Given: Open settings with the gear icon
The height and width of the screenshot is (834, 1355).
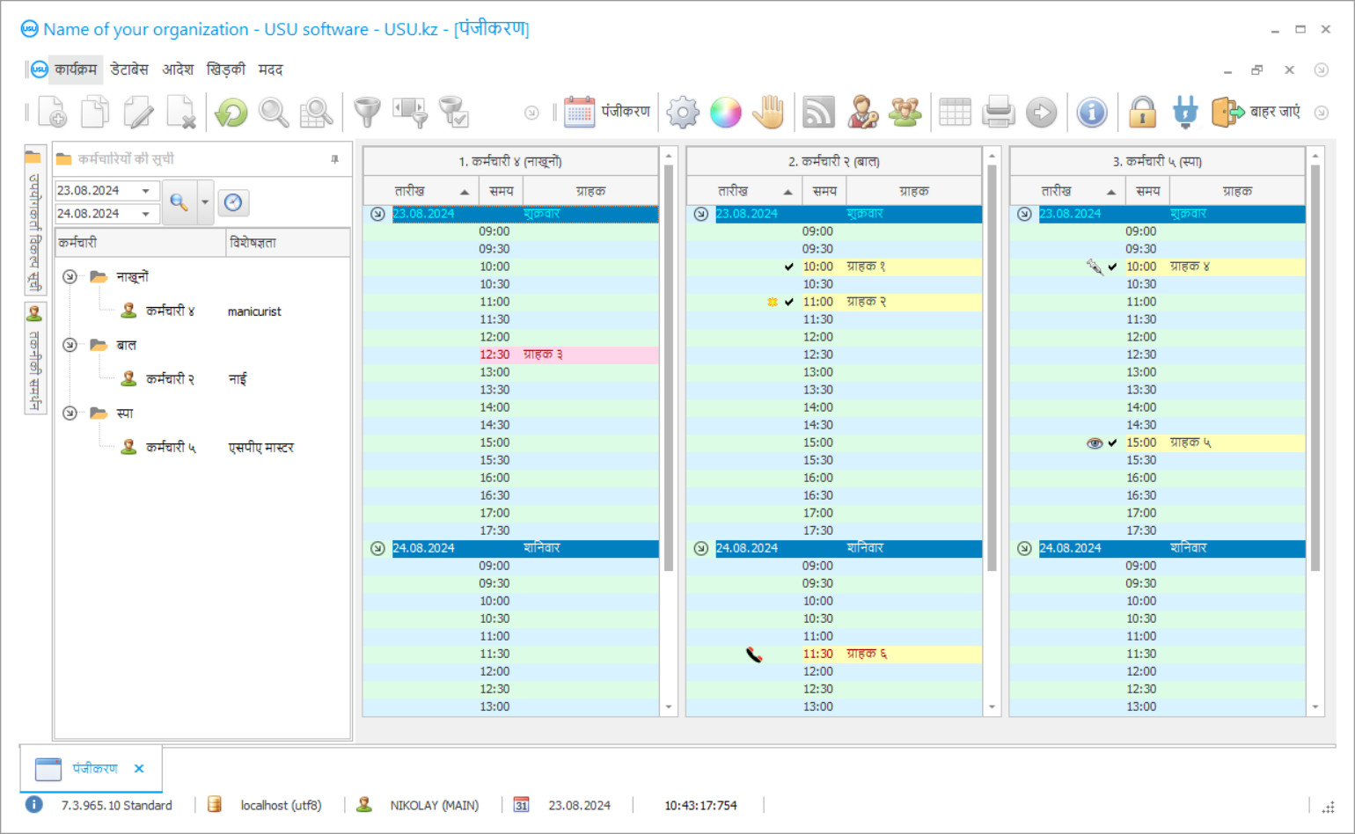Looking at the screenshot, I should coord(683,113).
